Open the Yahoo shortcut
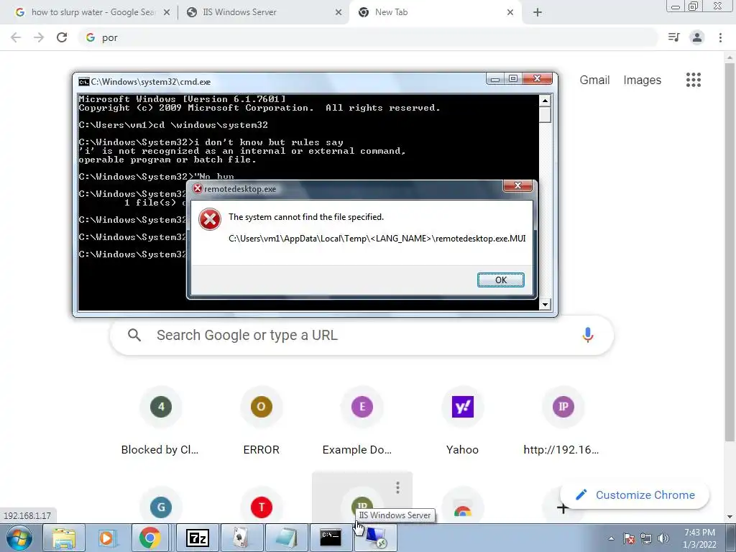This screenshot has width=736, height=552. [x=462, y=420]
